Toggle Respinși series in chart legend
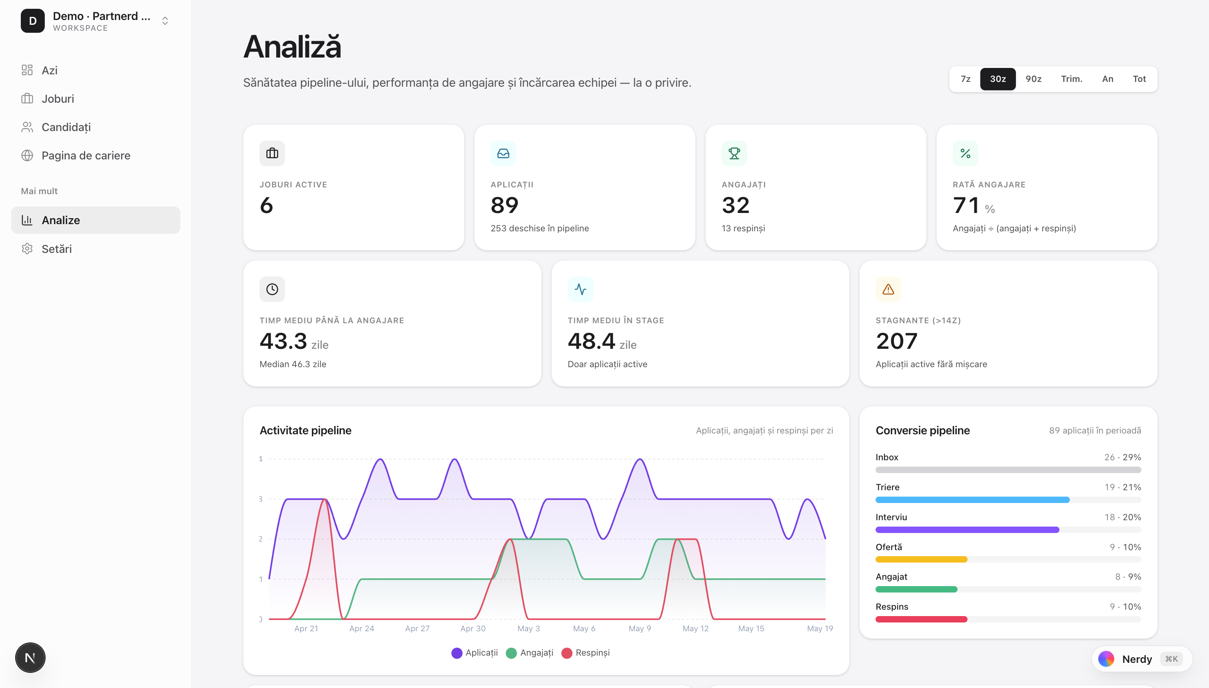Viewport: 1209px width, 688px height. pyautogui.click(x=585, y=652)
